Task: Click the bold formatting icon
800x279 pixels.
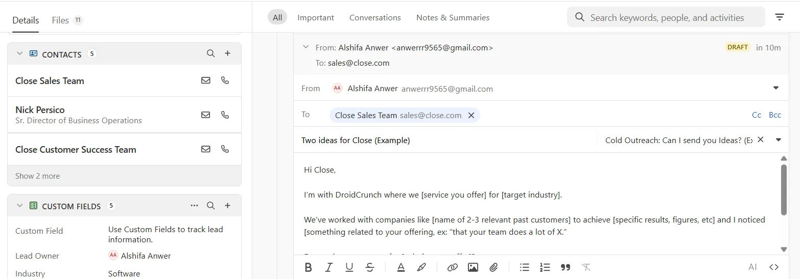Action: click(308, 267)
